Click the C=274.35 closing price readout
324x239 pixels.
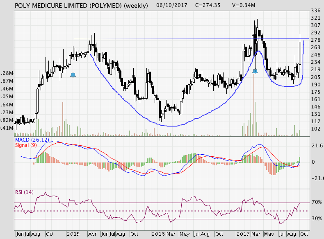click(208, 5)
